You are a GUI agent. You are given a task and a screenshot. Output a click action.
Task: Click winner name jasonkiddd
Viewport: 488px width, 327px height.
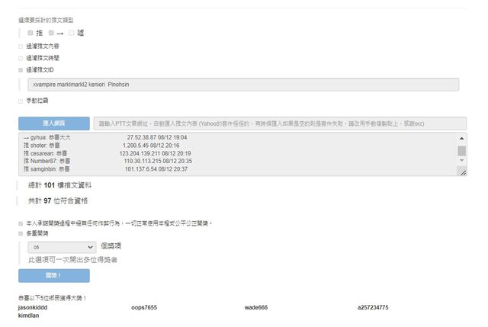pyautogui.click(x=33, y=307)
